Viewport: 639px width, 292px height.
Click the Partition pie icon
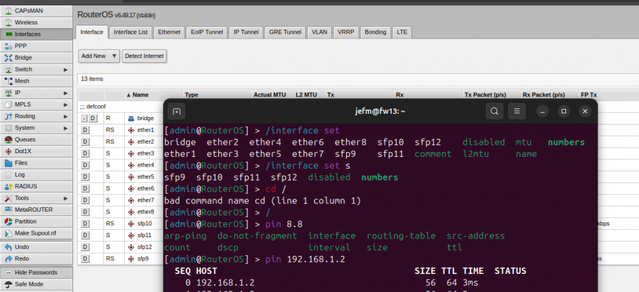pos(8,221)
